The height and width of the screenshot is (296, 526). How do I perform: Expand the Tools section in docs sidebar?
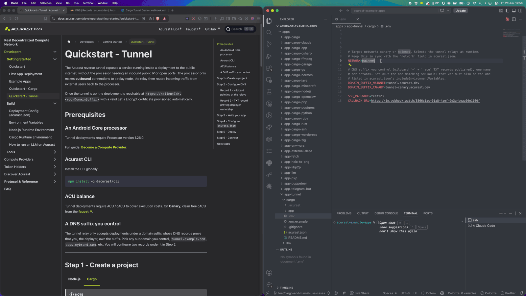tap(55, 152)
